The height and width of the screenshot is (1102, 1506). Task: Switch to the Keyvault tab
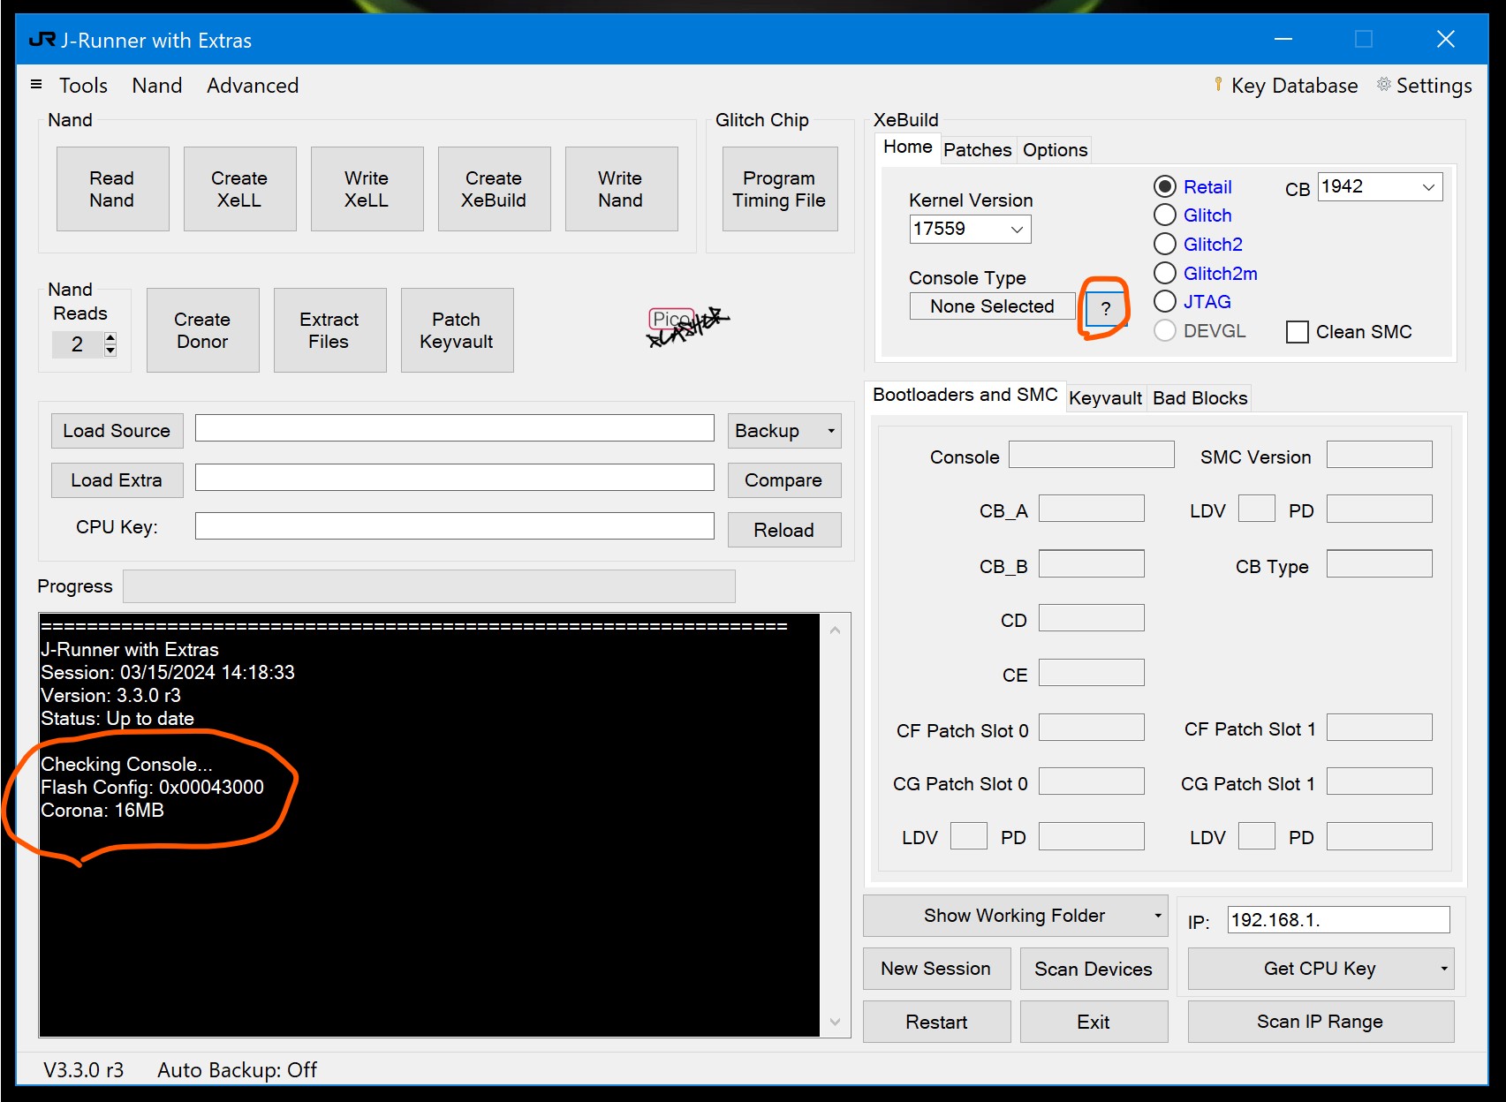[1104, 398]
